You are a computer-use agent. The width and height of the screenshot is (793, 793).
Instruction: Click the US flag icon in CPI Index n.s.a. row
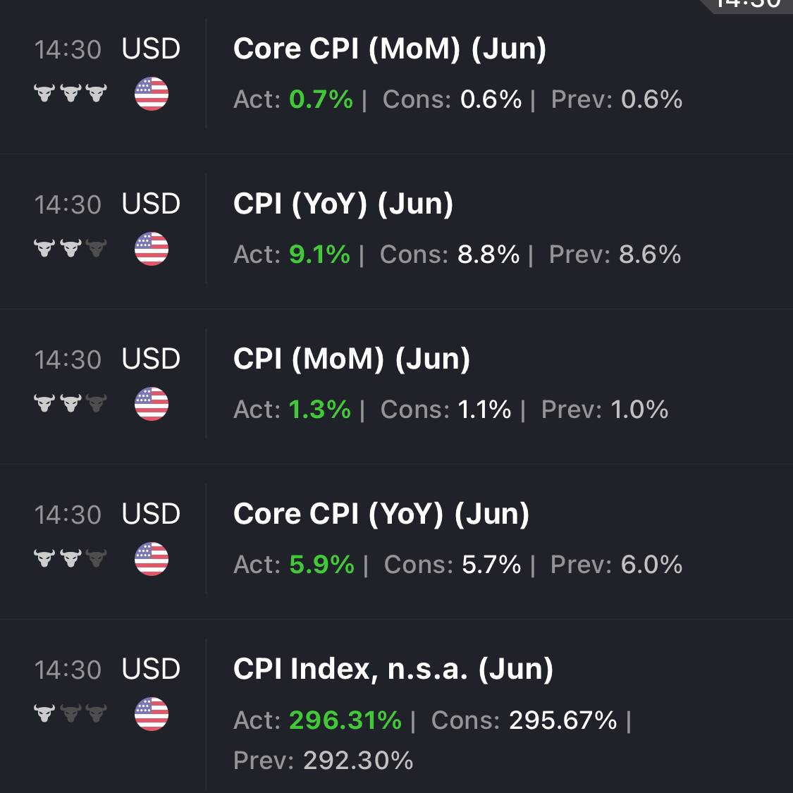(152, 714)
